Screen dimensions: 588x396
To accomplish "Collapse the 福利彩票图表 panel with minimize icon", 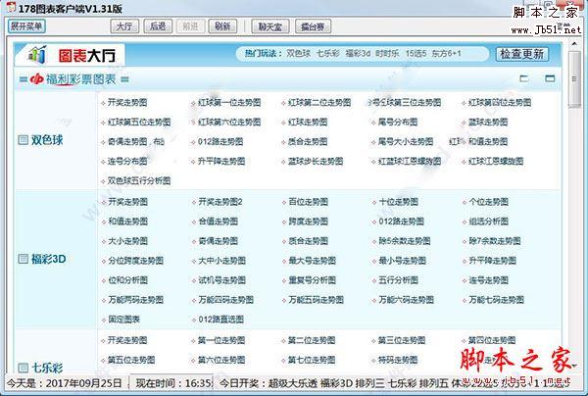I will click(x=524, y=78).
